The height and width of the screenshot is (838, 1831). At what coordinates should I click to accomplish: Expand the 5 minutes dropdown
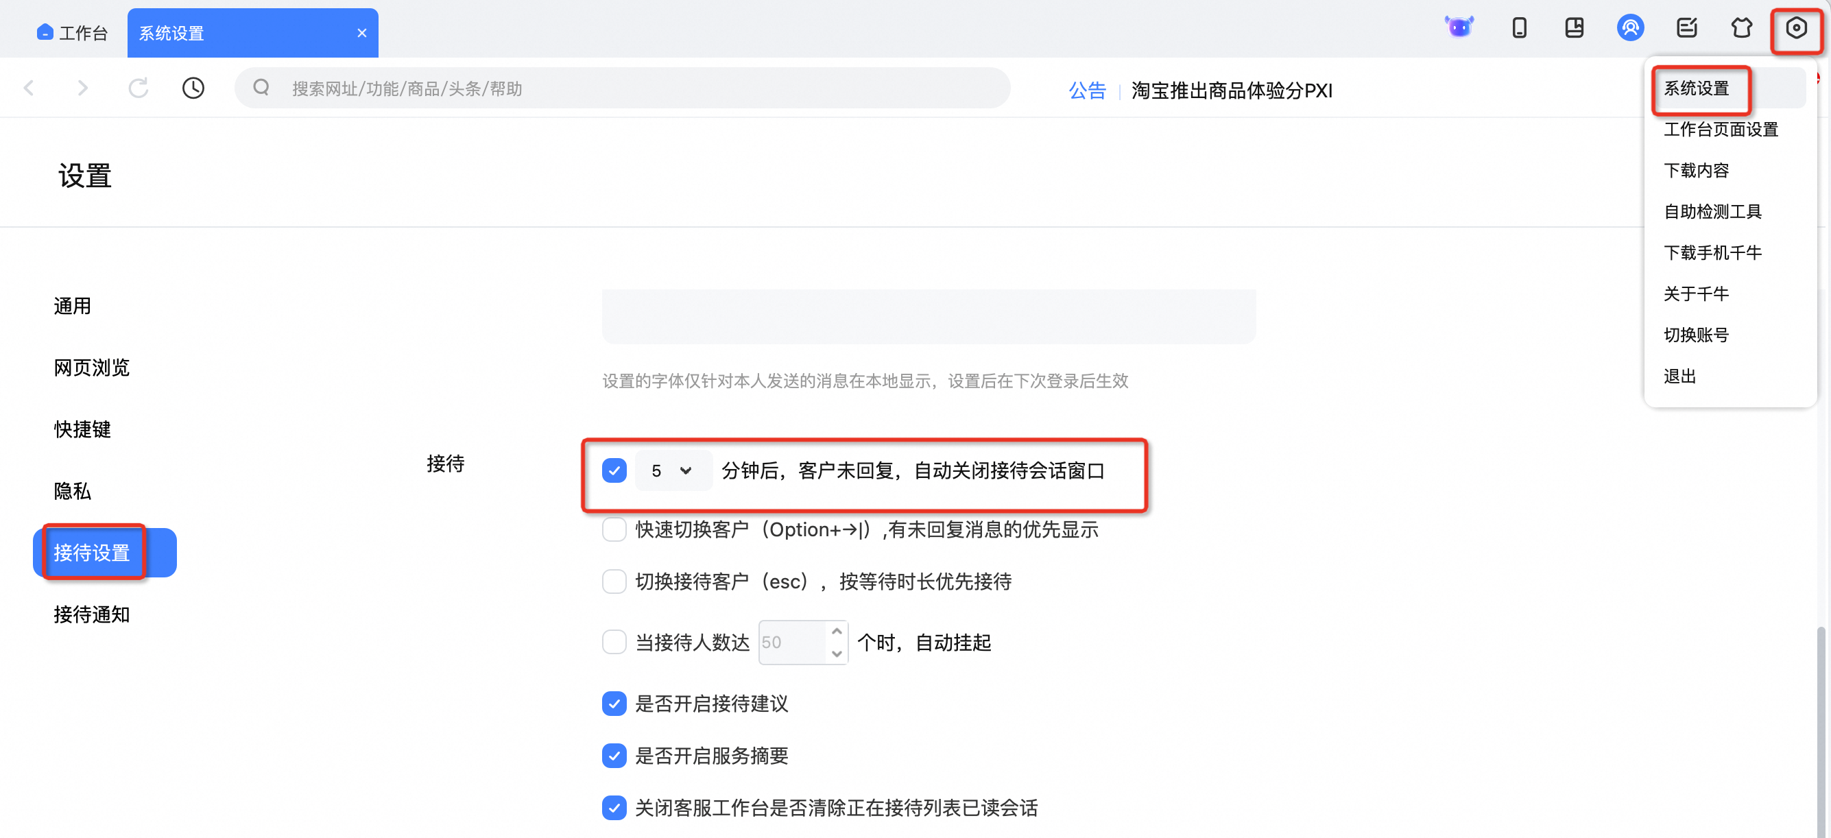673,470
